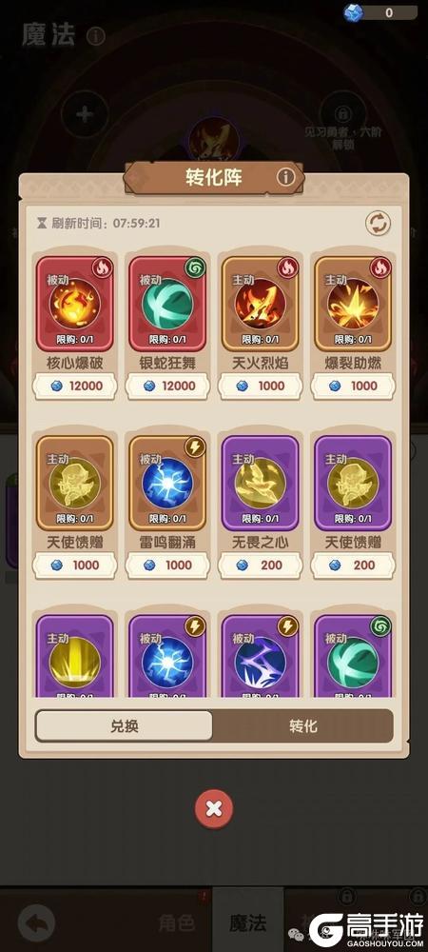This screenshot has width=428, height=952.
Task: Close the dialog with the red X
Action: (213, 808)
